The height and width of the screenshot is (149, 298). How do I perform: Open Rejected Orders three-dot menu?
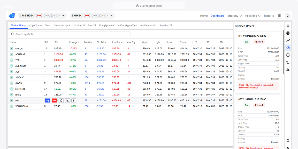coord(281,26)
